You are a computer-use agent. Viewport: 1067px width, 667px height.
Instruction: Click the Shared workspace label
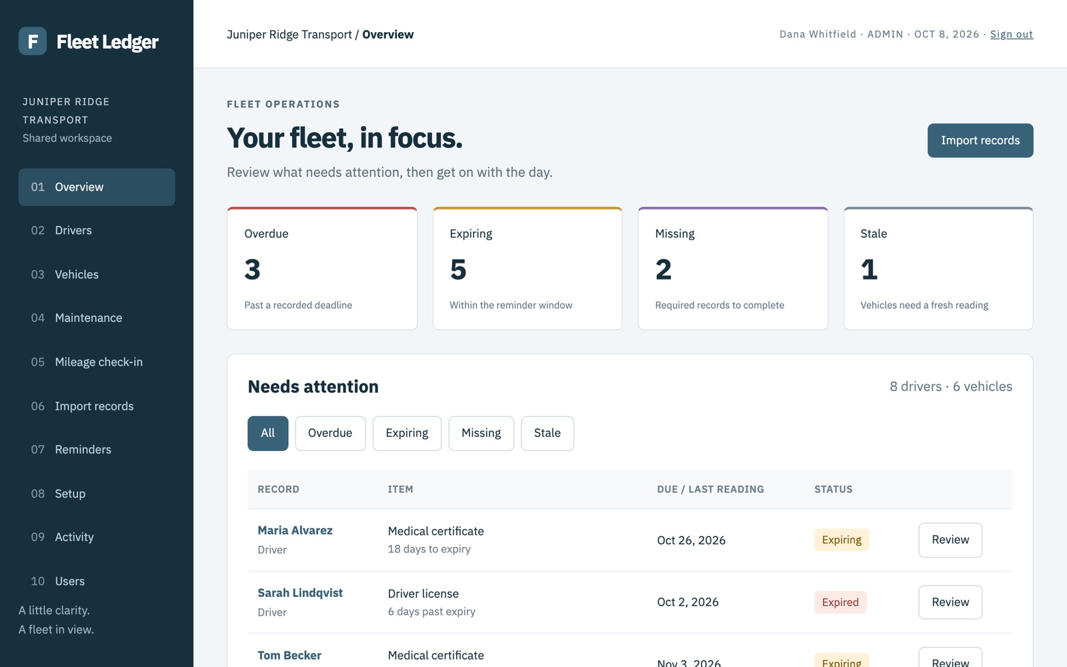(x=67, y=138)
